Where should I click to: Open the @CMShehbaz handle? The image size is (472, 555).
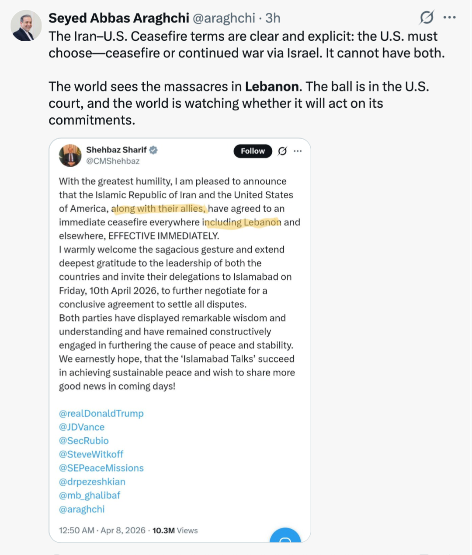point(113,161)
